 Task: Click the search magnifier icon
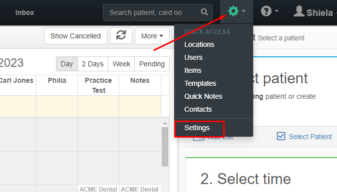point(204,12)
